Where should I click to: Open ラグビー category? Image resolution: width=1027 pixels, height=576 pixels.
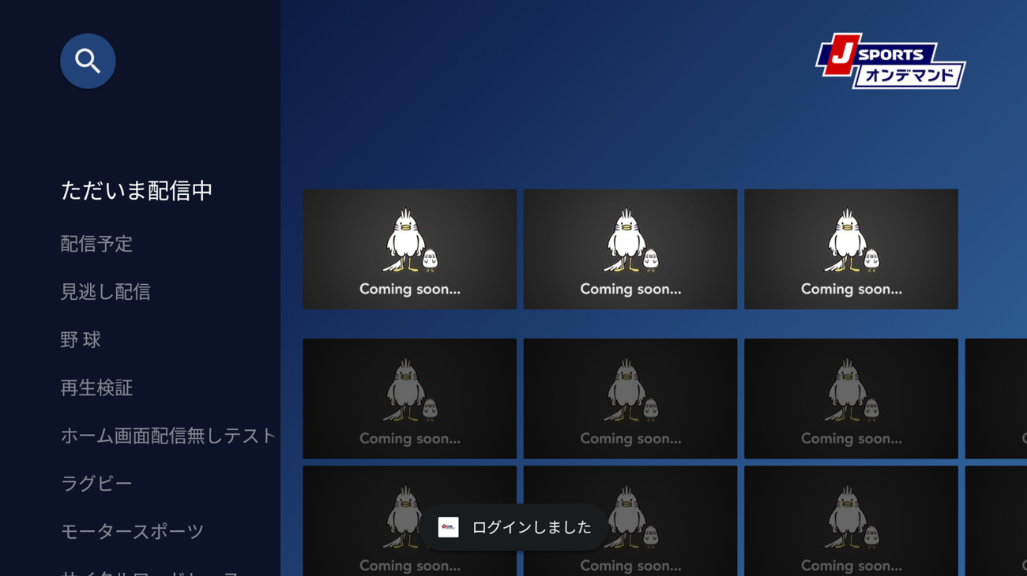[x=96, y=484]
